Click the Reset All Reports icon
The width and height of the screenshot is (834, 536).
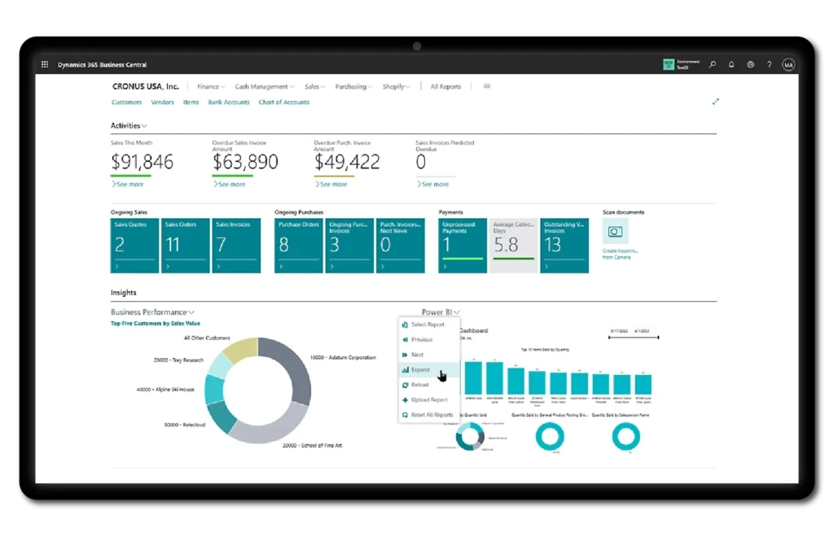point(405,415)
